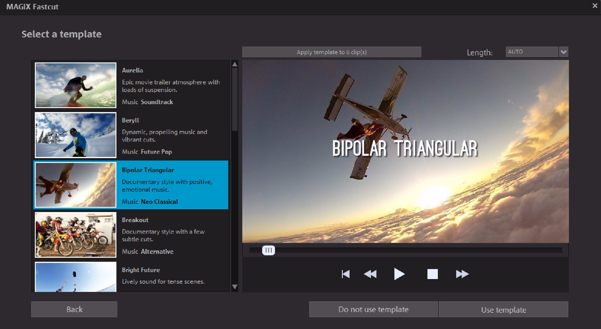
Task: Fast forward the preview video
Action: [x=462, y=274]
